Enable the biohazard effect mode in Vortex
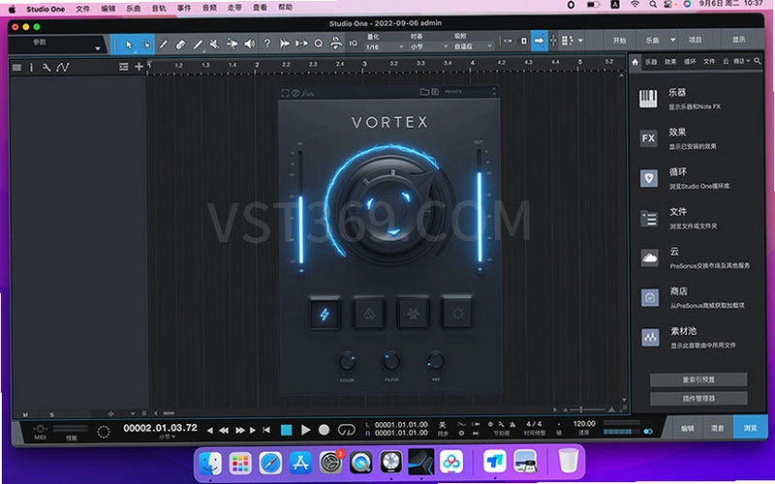 [x=414, y=314]
